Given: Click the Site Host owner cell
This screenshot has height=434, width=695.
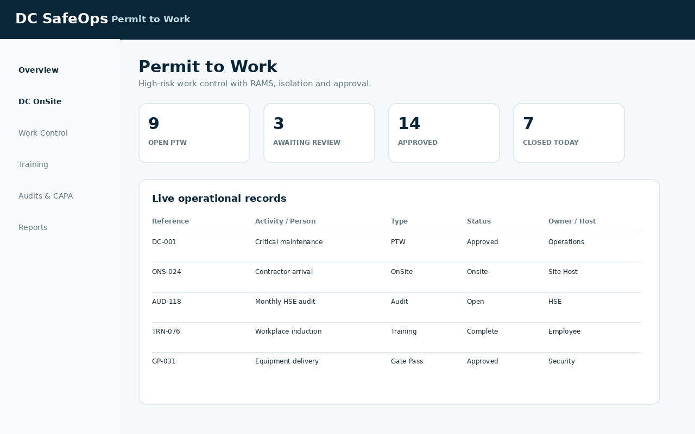Looking at the screenshot, I should [x=563, y=272].
